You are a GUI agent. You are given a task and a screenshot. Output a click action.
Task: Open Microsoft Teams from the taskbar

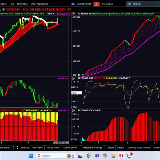97,155
